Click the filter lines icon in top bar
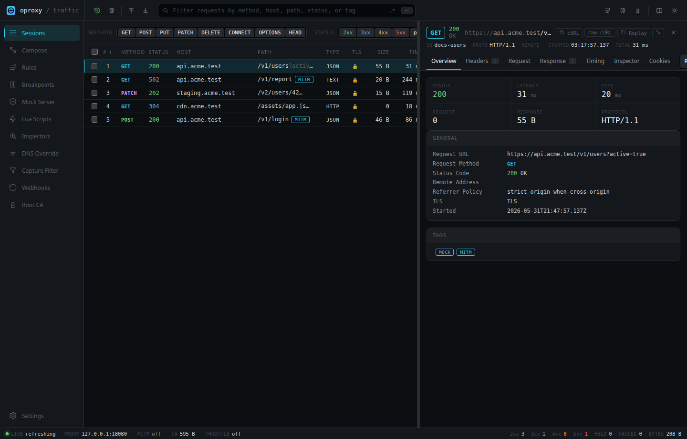 (607, 10)
